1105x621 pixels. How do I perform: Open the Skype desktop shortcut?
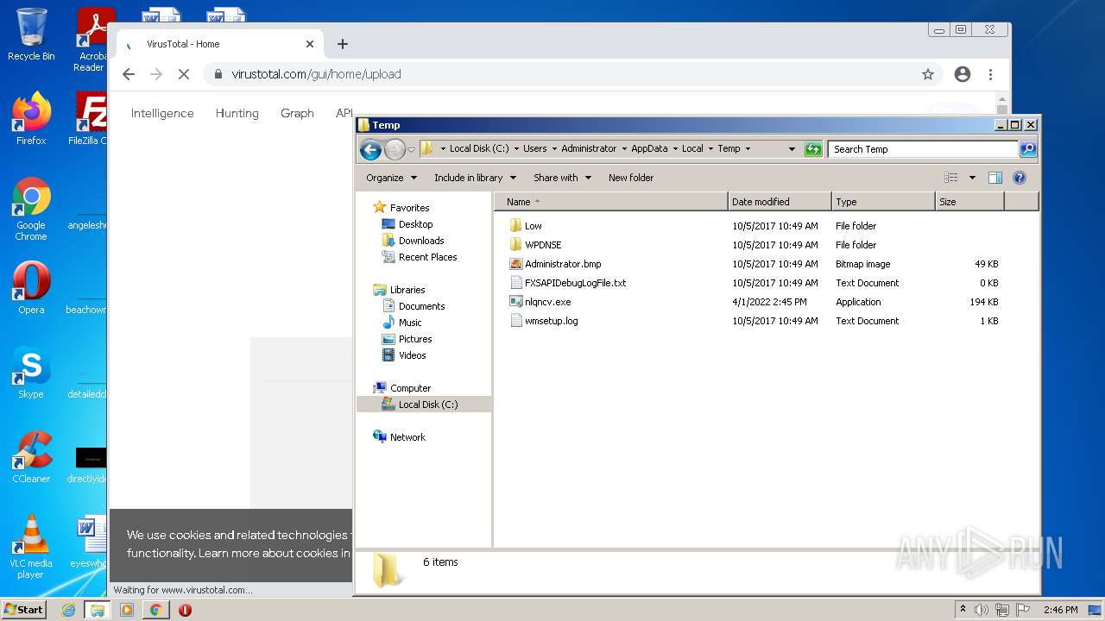pos(31,372)
